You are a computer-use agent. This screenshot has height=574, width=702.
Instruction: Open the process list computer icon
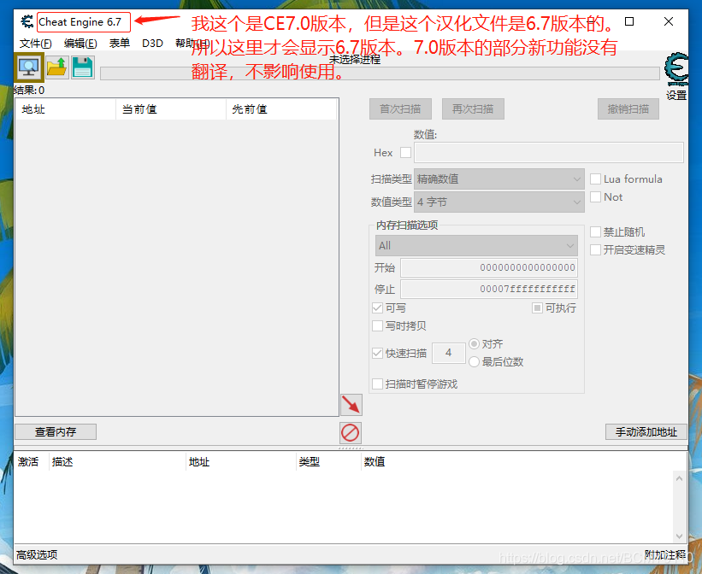29,67
